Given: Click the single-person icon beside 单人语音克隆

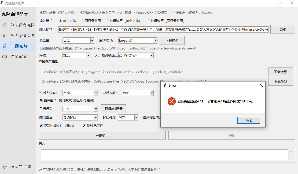Looking at the screenshot, I should point(5,25).
